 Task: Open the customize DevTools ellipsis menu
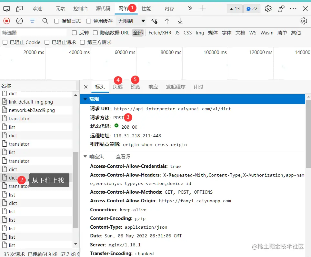pos(293,9)
